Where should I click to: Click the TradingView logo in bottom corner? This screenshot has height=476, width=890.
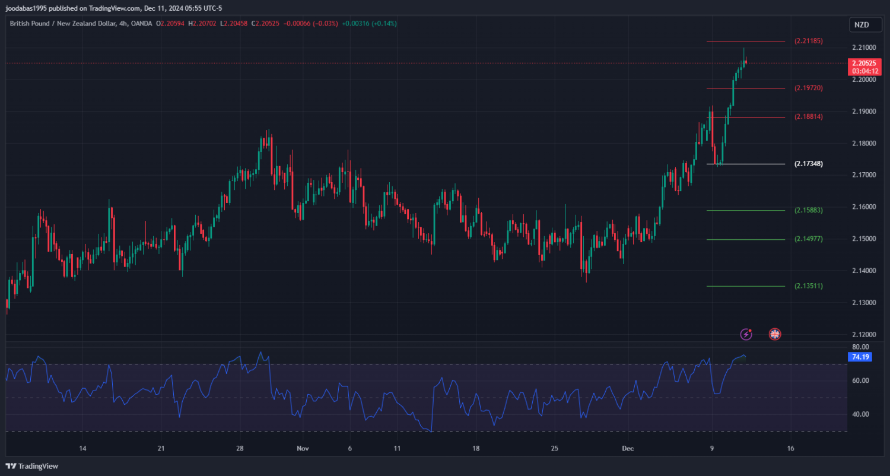point(33,466)
